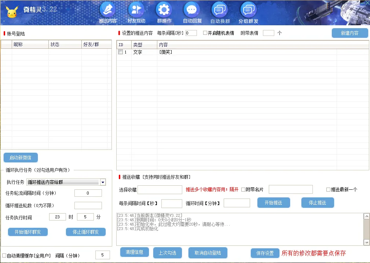Click the 自动换群 auto switch group icon

(x=220, y=10)
